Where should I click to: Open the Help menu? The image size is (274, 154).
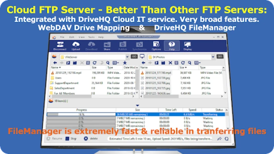[101, 37]
